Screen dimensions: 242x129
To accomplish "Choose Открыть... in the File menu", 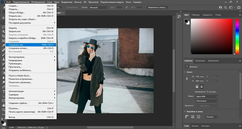I will 31,9.
